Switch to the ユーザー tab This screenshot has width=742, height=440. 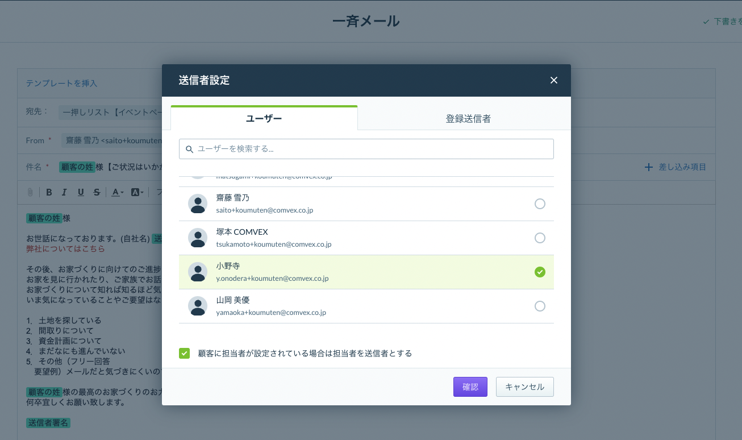[x=264, y=118]
